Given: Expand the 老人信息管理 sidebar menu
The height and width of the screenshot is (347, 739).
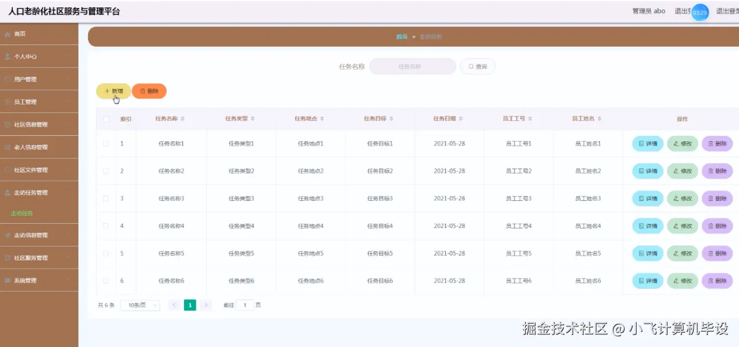Looking at the screenshot, I should point(39,147).
